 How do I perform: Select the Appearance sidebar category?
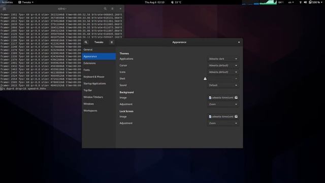[x=99, y=56]
